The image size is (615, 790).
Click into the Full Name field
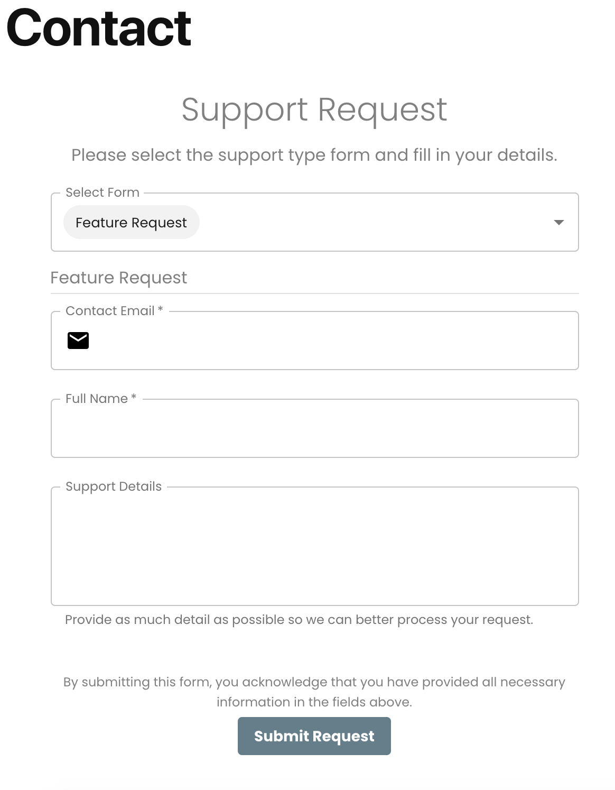(315, 428)
